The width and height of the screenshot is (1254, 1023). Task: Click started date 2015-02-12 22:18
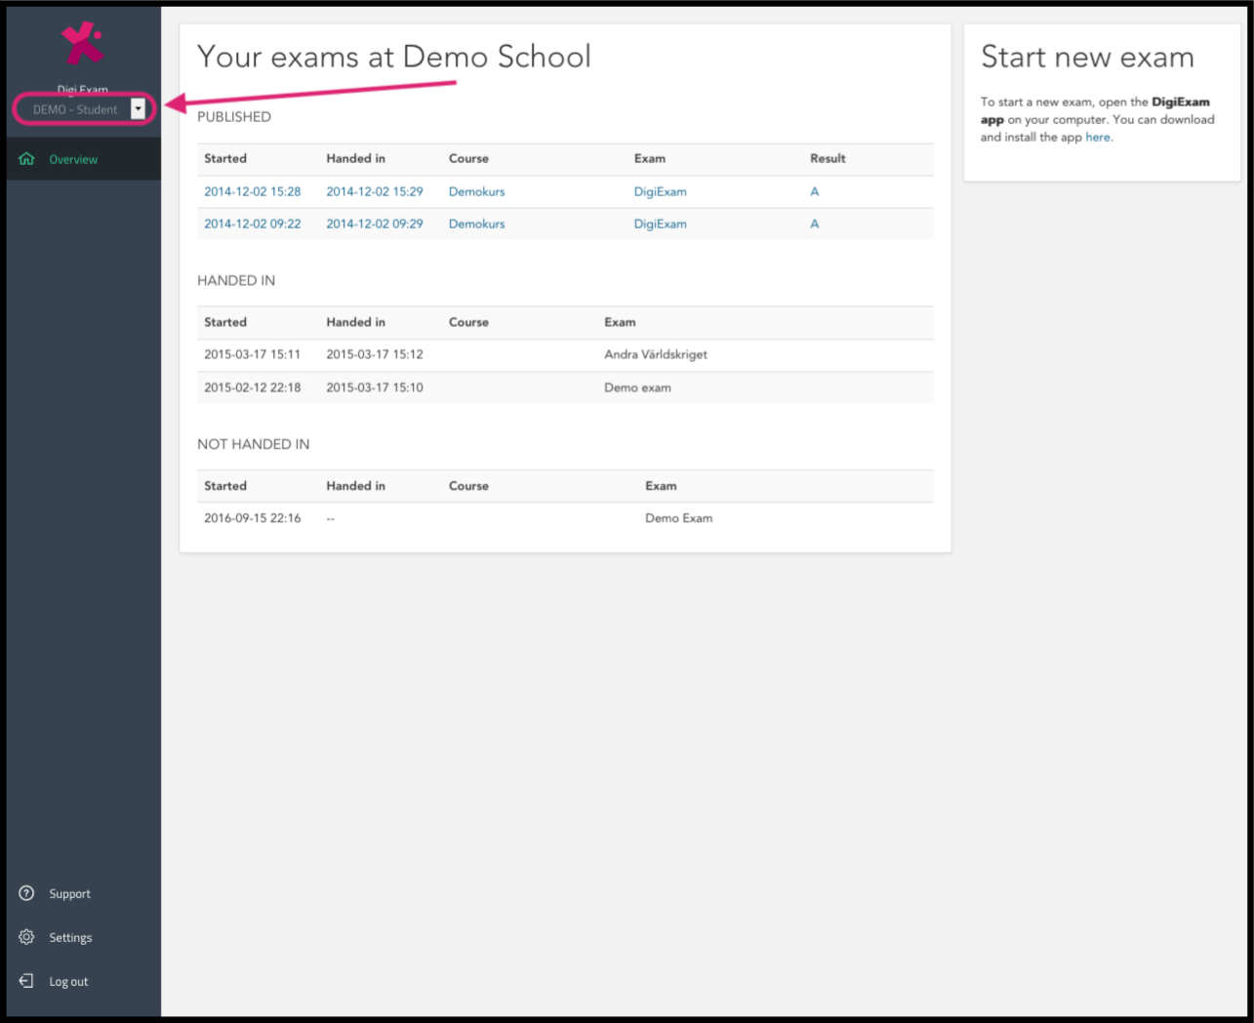click(252, 388)
